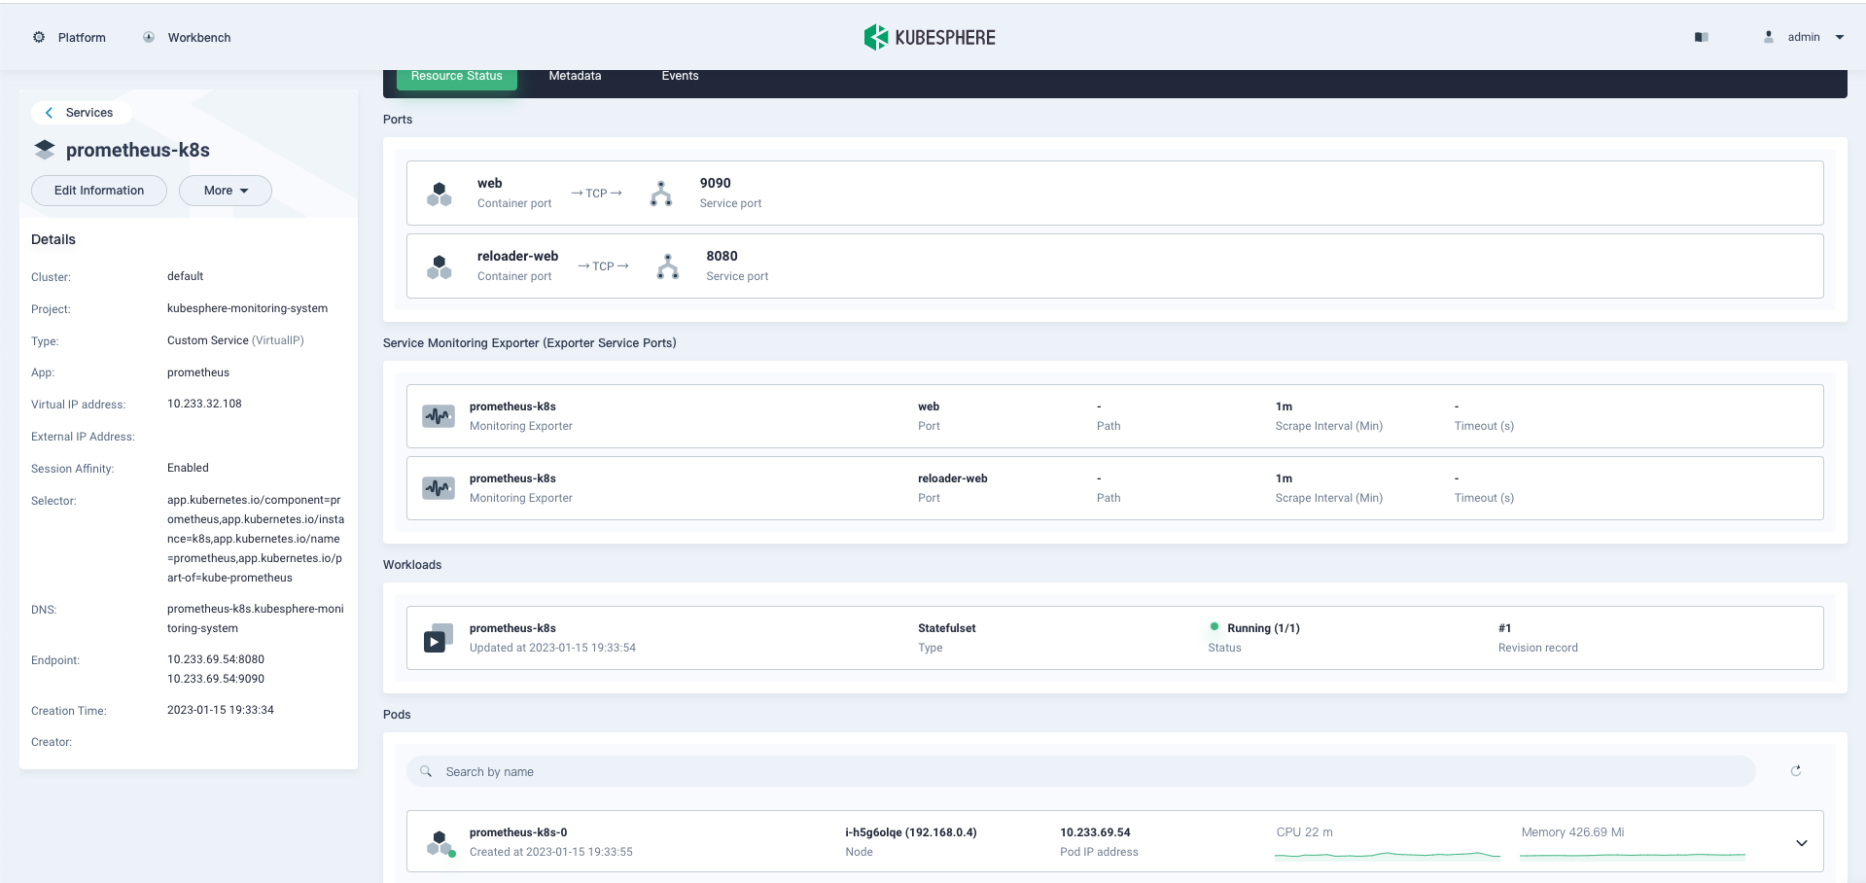Select the Virtual IP address 10.233.32.108
This screenshot has width=1866, height=883.
pyautogui.click(x=204, y=404)
